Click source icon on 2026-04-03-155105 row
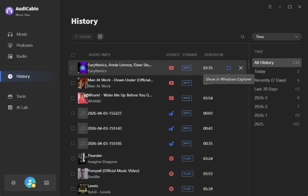 coord(171,143)
